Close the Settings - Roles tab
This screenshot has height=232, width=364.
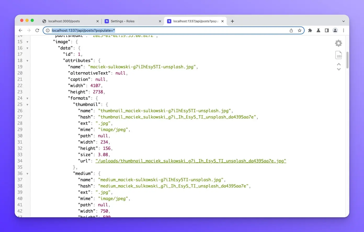160,21
